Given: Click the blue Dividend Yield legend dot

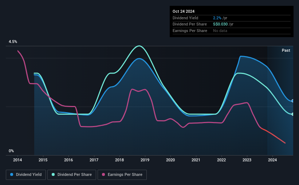Looking at the screenshot, I should point(12,174).
